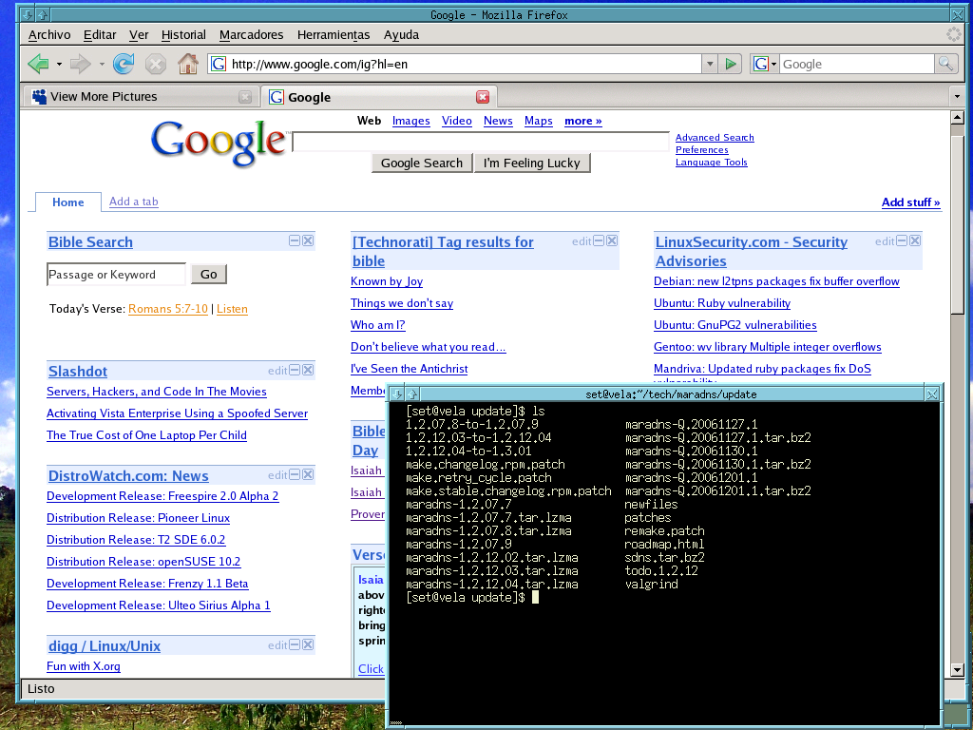Open the Language Tools link

click(x=711, y=162)
